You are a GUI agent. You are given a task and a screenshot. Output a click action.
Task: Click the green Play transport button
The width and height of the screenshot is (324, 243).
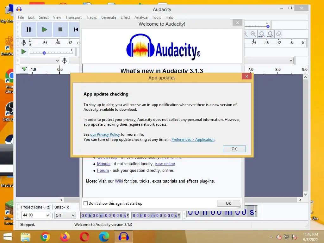pyautogui.click(x=44, y=29)
